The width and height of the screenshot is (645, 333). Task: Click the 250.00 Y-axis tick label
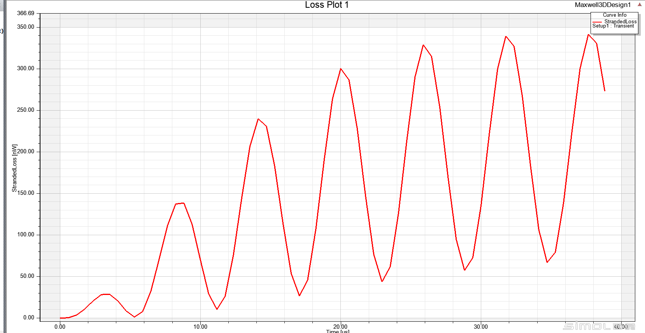26,110
